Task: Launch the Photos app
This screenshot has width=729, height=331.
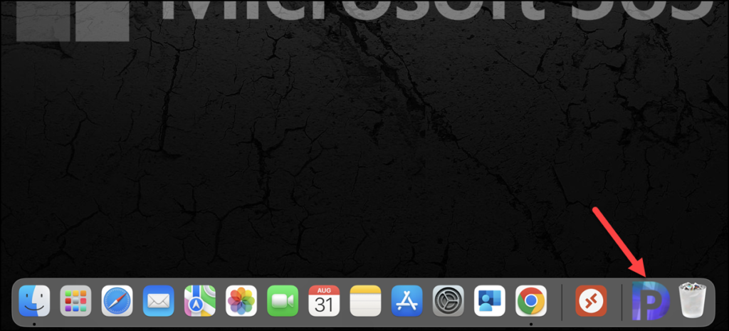Action: point(241,301)
